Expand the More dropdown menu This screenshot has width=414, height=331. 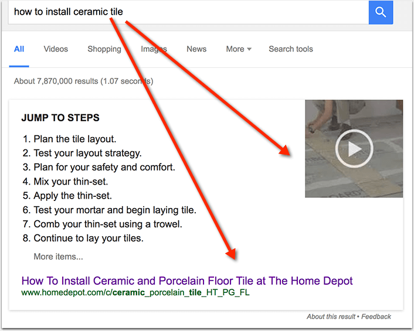(238, 49)
